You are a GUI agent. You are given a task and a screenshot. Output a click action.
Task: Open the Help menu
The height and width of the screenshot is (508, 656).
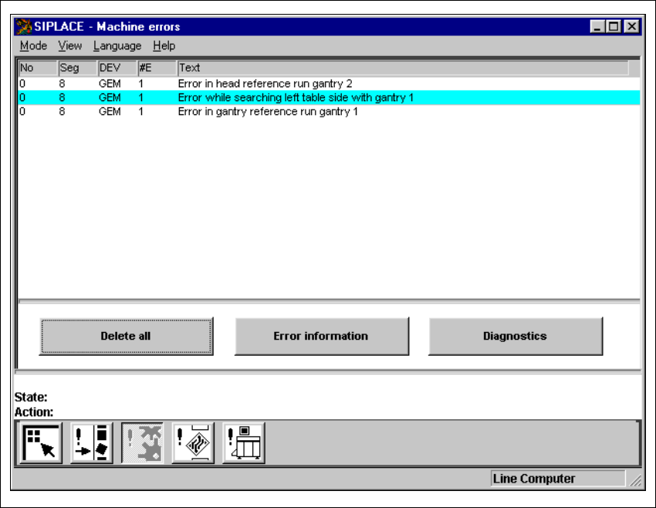(164, 46)
